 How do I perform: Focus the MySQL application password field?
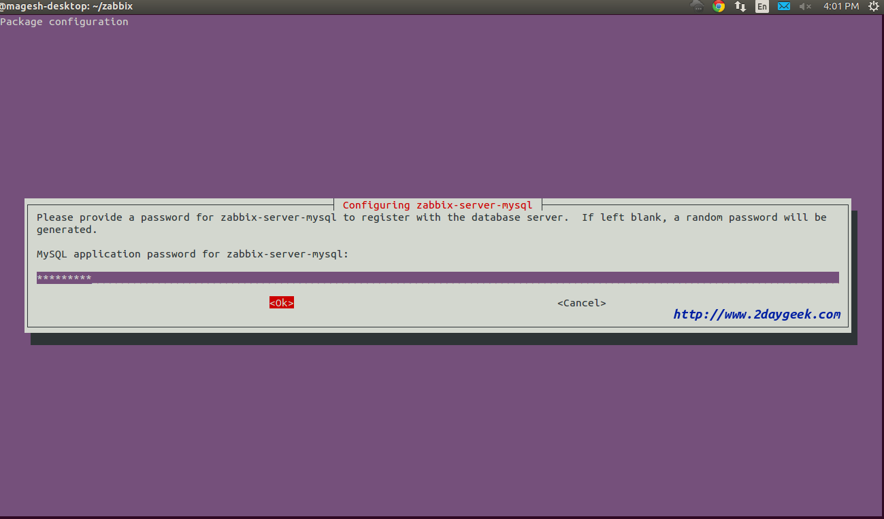pyautogui.click(x=438, y=278)
